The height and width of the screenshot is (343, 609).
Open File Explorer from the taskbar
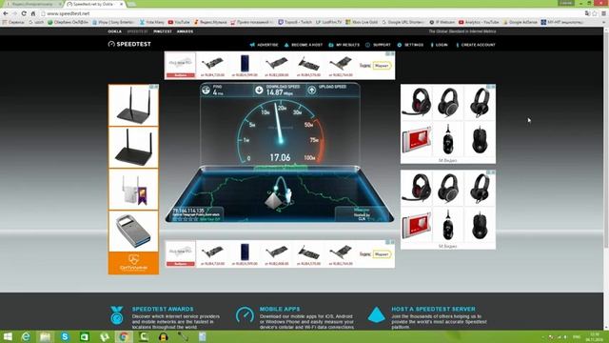tap(45, 336)
